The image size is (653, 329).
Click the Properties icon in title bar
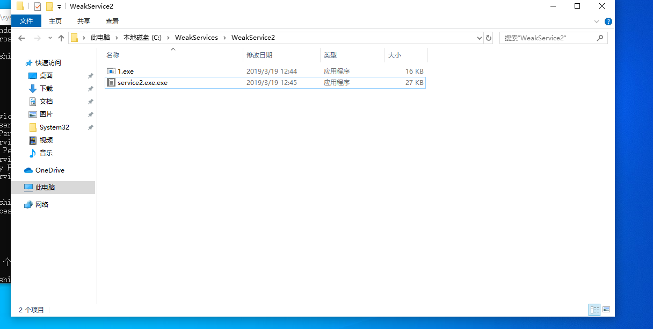pyautogui.click(x=38, y=6)
